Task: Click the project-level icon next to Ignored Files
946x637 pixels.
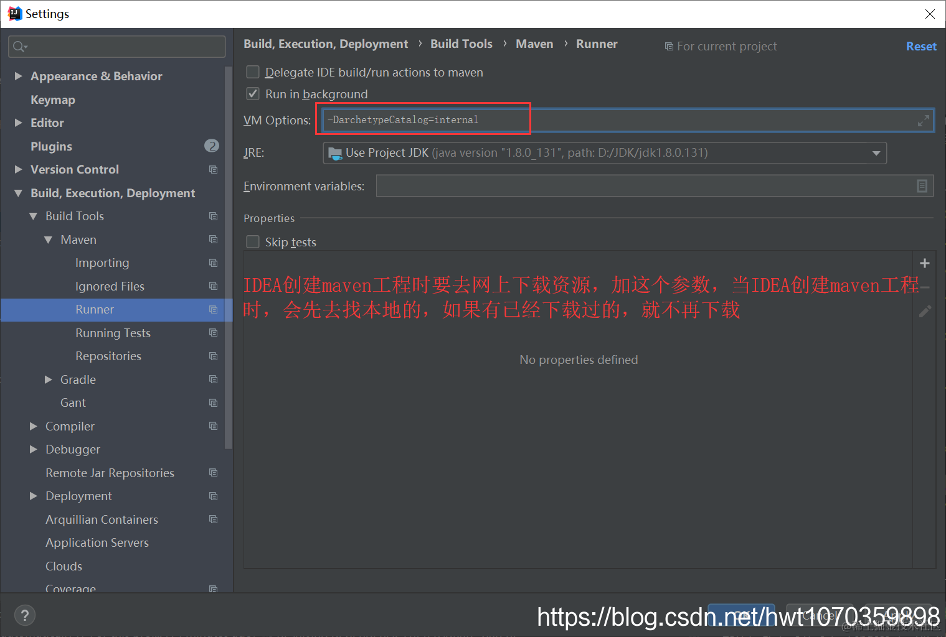Action: tap(213, 286)
